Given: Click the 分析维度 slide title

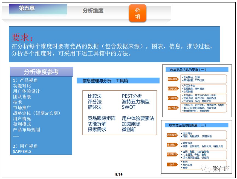Looking at the screenshot, I should pos(93,11).
